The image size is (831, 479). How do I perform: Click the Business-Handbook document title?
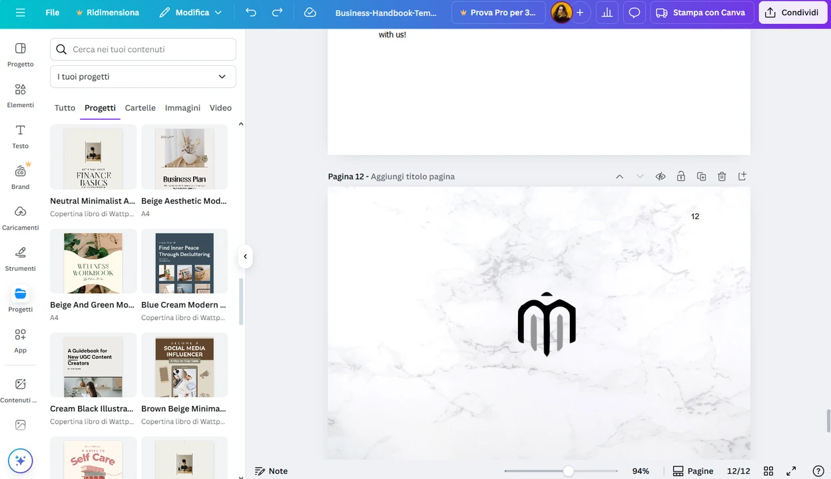tap(386, 13)
